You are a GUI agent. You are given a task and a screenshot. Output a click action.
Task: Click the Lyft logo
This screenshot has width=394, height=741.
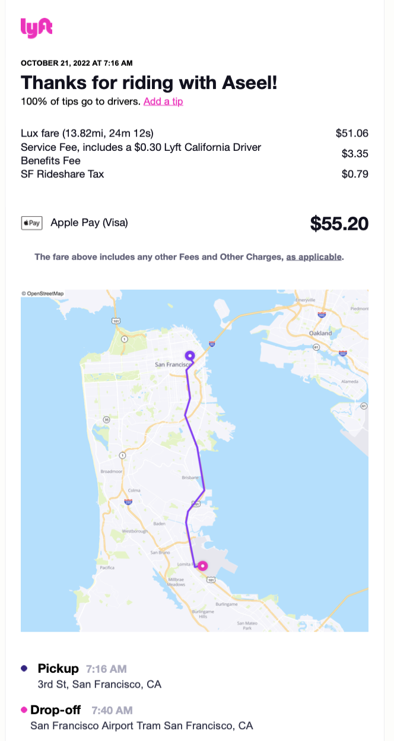point(36,27)
